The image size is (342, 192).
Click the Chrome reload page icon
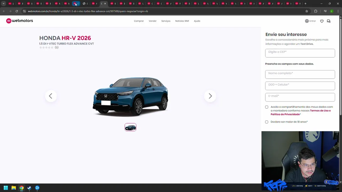tap(17, 11)
